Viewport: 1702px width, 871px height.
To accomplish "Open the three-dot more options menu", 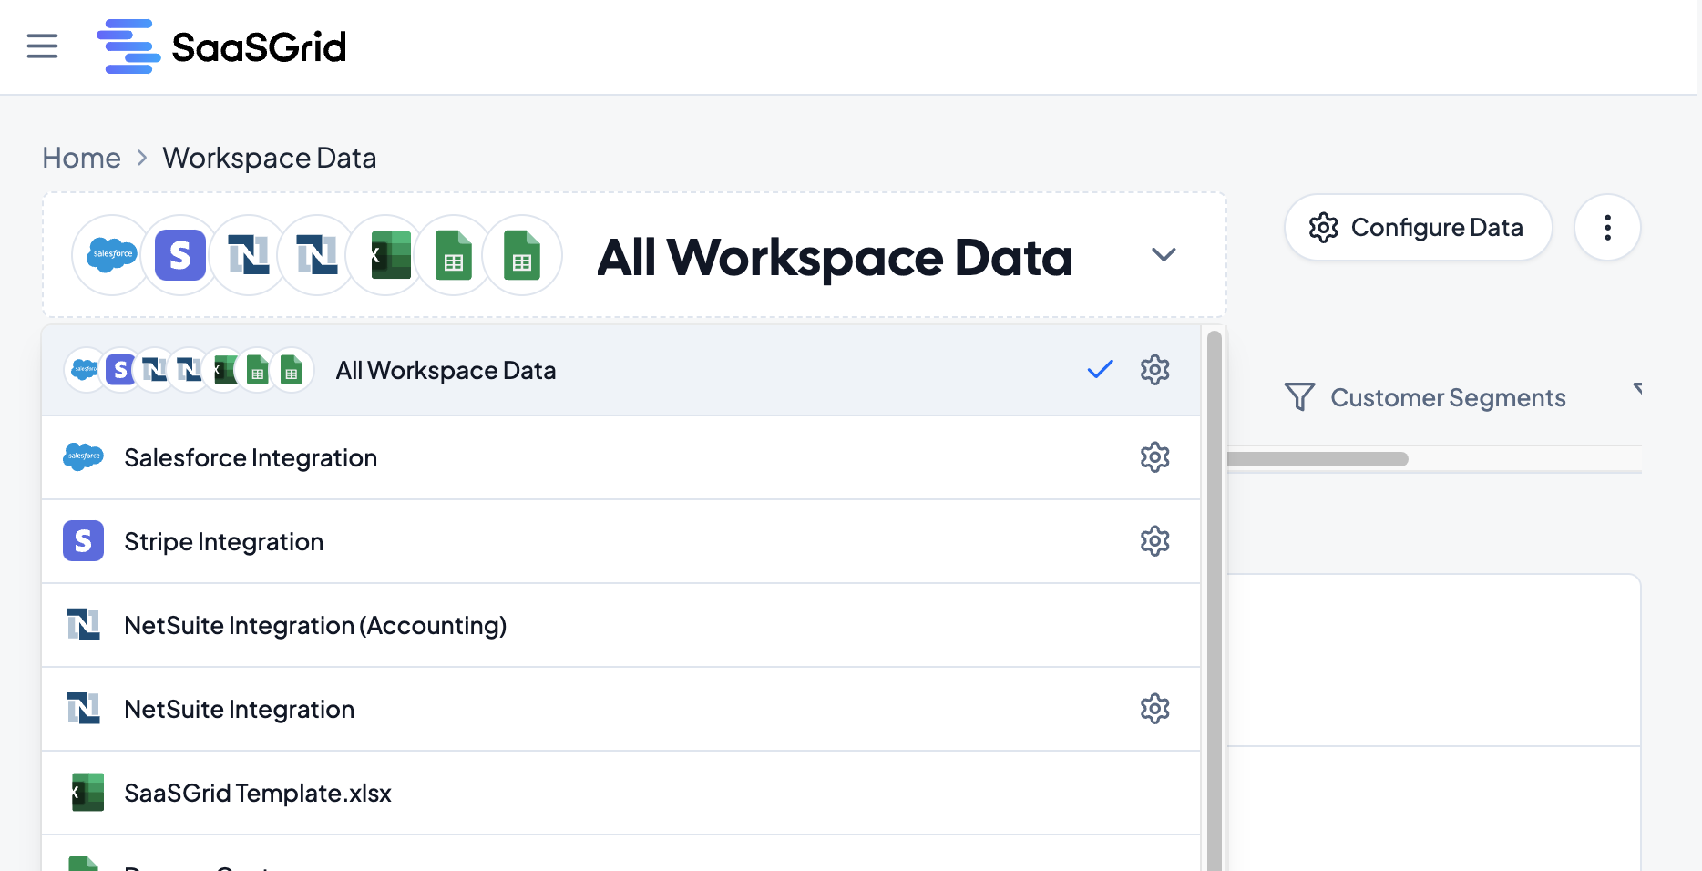I will coord(1607,228).
